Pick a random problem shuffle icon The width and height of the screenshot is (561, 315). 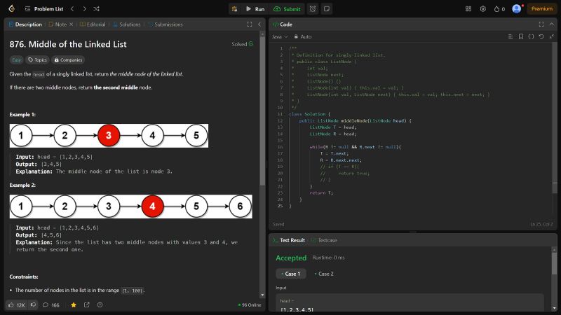tap(96, 9)
